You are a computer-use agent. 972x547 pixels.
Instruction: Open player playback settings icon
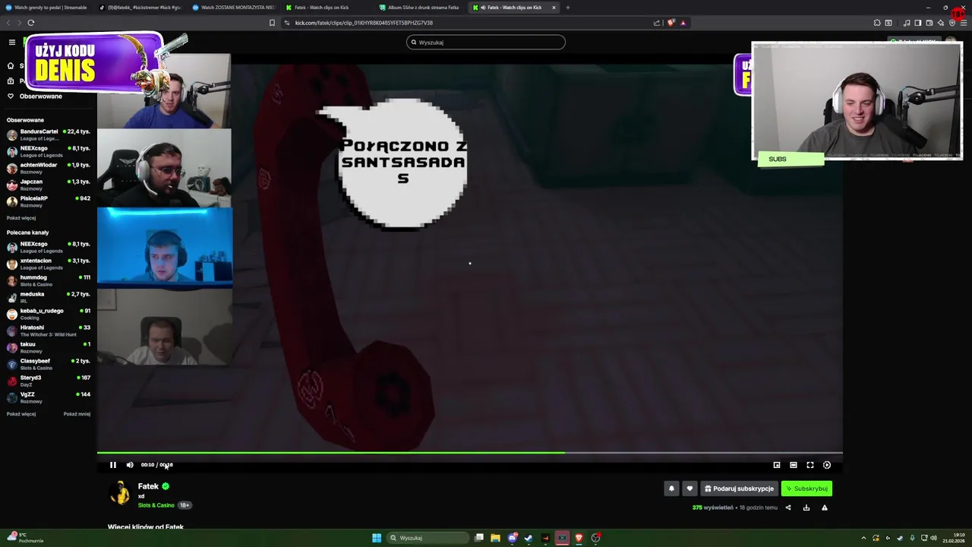(827, 465)
